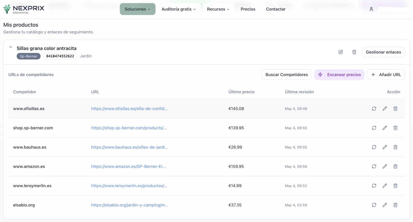Image resolution: width=413 pixels, height=222 pixels.
Task: Open the ofisillas.es product URL link
Action: (129, 109)
